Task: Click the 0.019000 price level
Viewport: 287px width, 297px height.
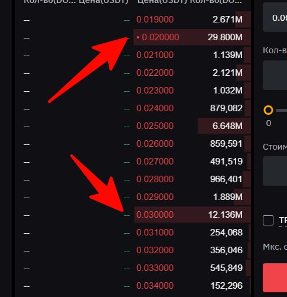Action: pyautogui.click(x=155, y=20)
